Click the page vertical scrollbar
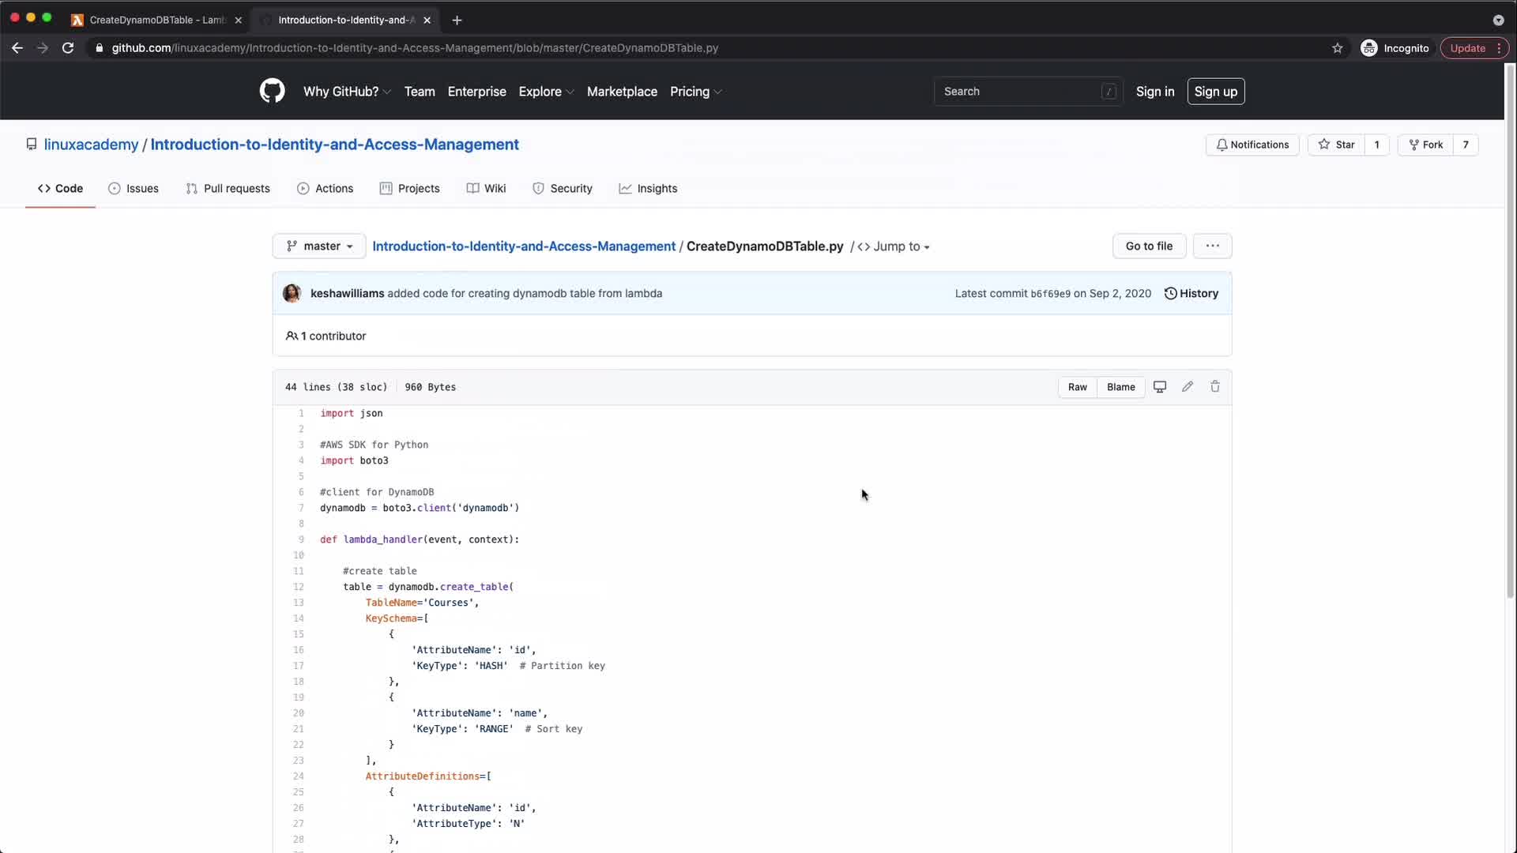Viewport: 1517px width, 853px height. tap(1510, 332)
